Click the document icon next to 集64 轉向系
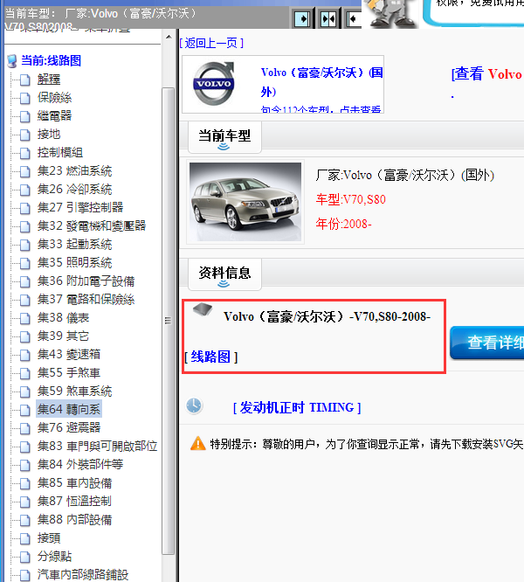The width and height of the screenshot is (524, 582). point(24,410)
